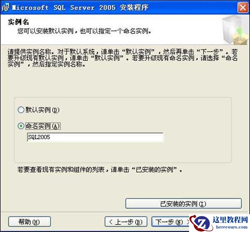Click the server box graphic in the header
This screenshot has height=232, width=250.
click(235, 30)
